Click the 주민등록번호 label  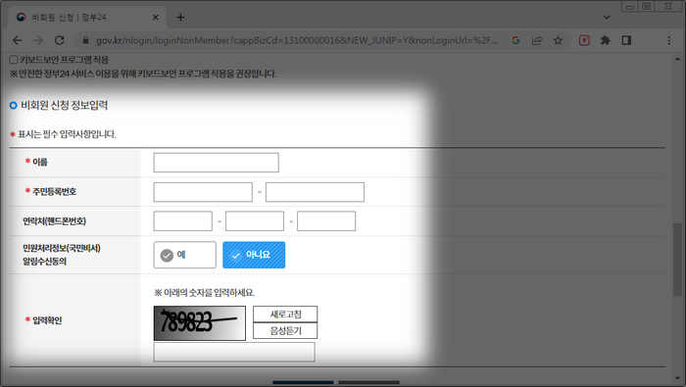[x=54, y=191]
